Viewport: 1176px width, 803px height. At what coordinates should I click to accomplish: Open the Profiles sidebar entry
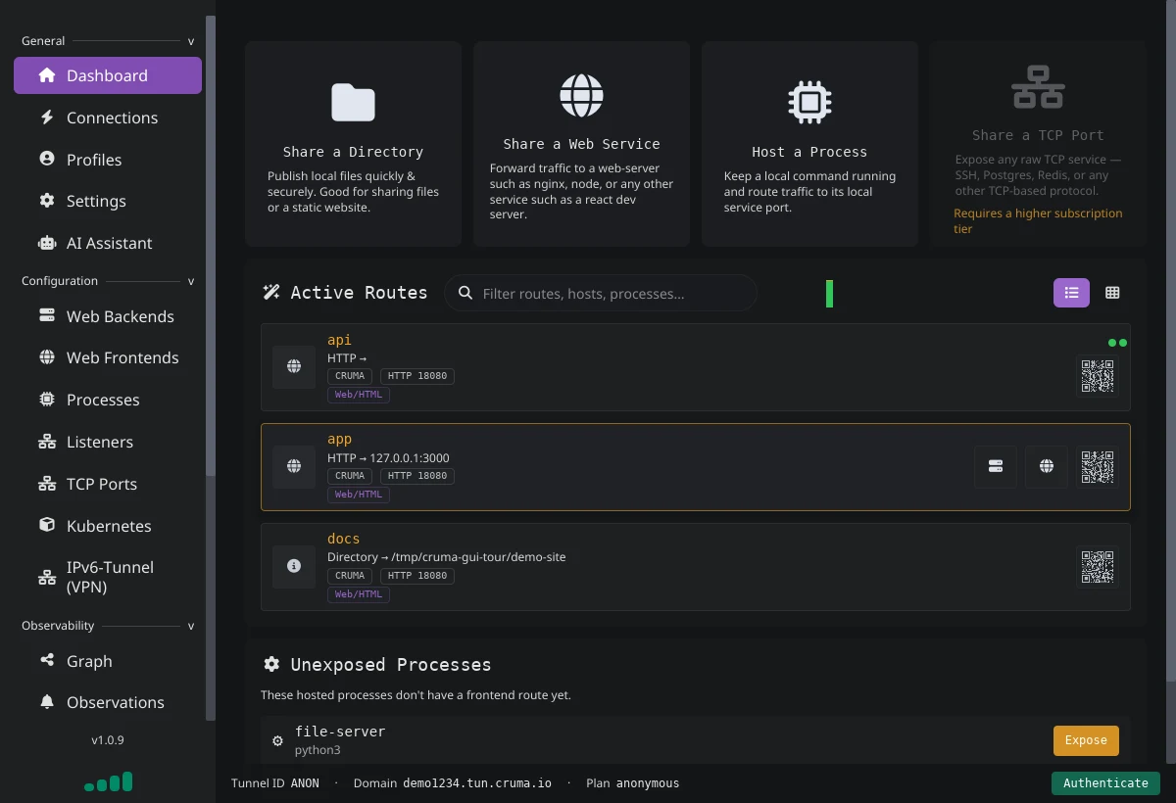pyautogui.click(x=108, y=160)
